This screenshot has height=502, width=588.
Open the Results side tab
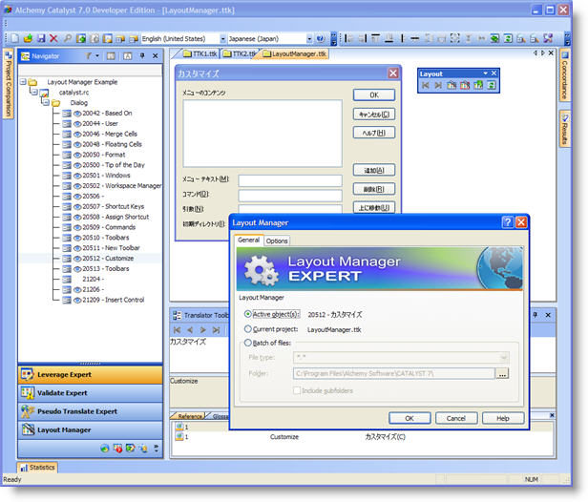[565, 128]
